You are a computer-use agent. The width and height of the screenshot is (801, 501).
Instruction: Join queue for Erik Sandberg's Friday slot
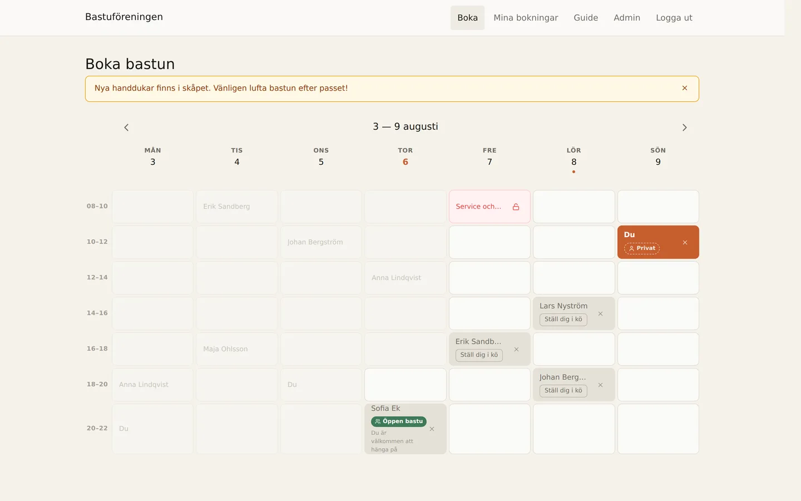pyautogui.click(x=479, y=355)
